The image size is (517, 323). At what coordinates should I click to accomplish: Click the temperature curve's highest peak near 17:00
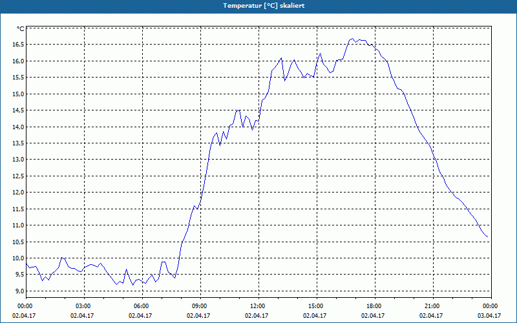[x=352, y=39]
